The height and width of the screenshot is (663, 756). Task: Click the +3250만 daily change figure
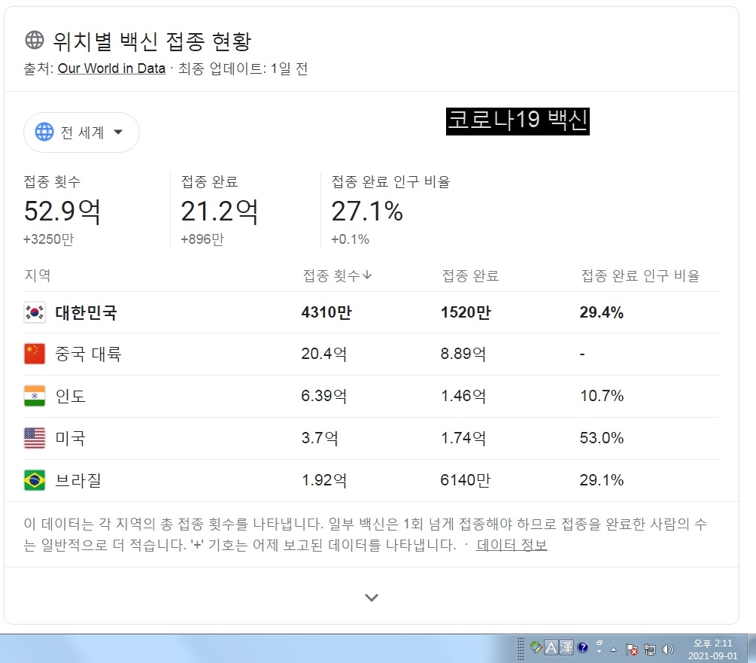point(49,239)
